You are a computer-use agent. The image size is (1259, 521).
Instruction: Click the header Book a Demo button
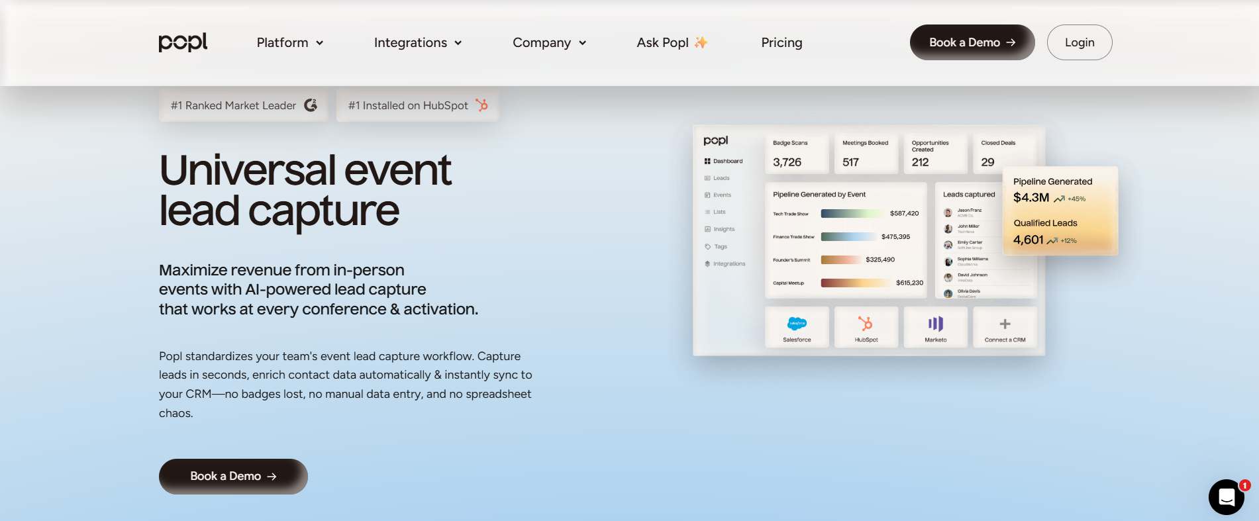click(972, 42)
